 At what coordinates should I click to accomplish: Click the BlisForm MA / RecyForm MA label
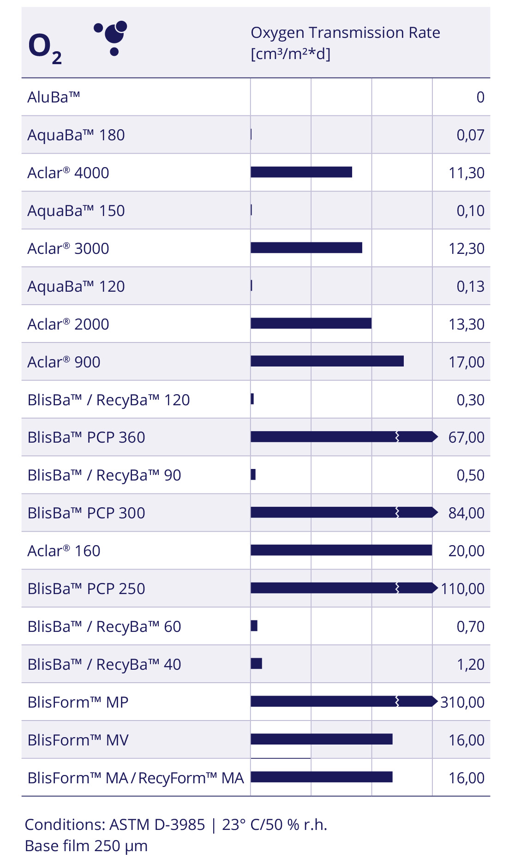135,778
